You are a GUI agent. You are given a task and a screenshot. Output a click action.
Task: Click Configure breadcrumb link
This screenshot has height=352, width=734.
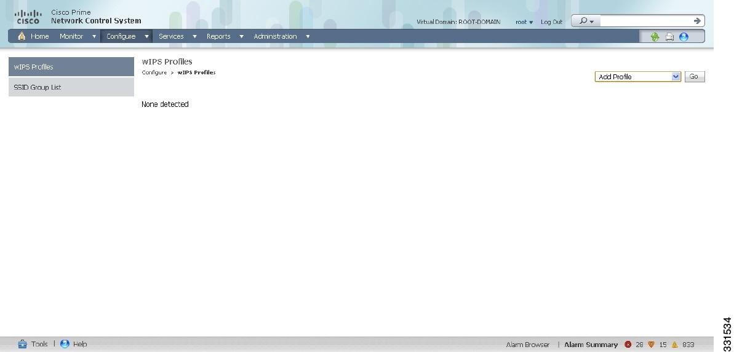pyautogui.click(x=154, y=72)
